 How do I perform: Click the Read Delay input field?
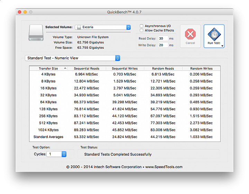click(x=163, y=39)
